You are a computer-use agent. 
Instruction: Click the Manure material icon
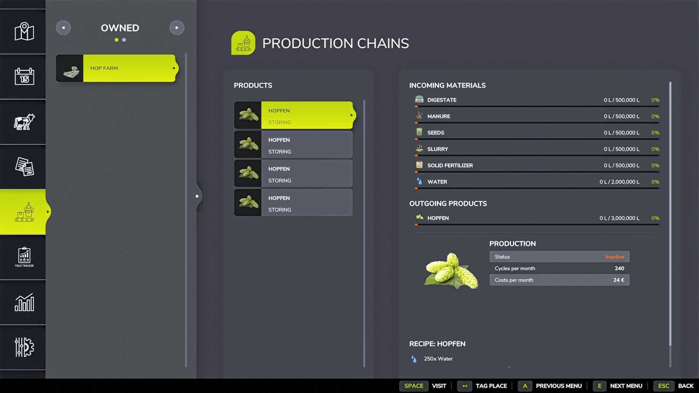tap(419, 116)
